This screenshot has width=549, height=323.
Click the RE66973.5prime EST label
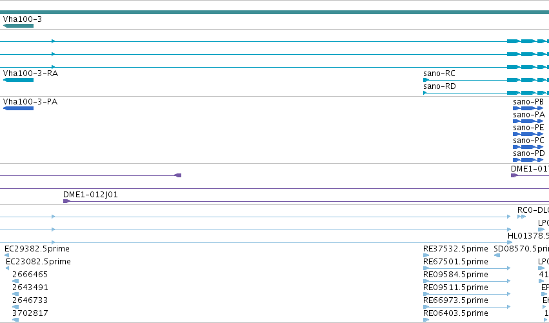coord(455,300)
